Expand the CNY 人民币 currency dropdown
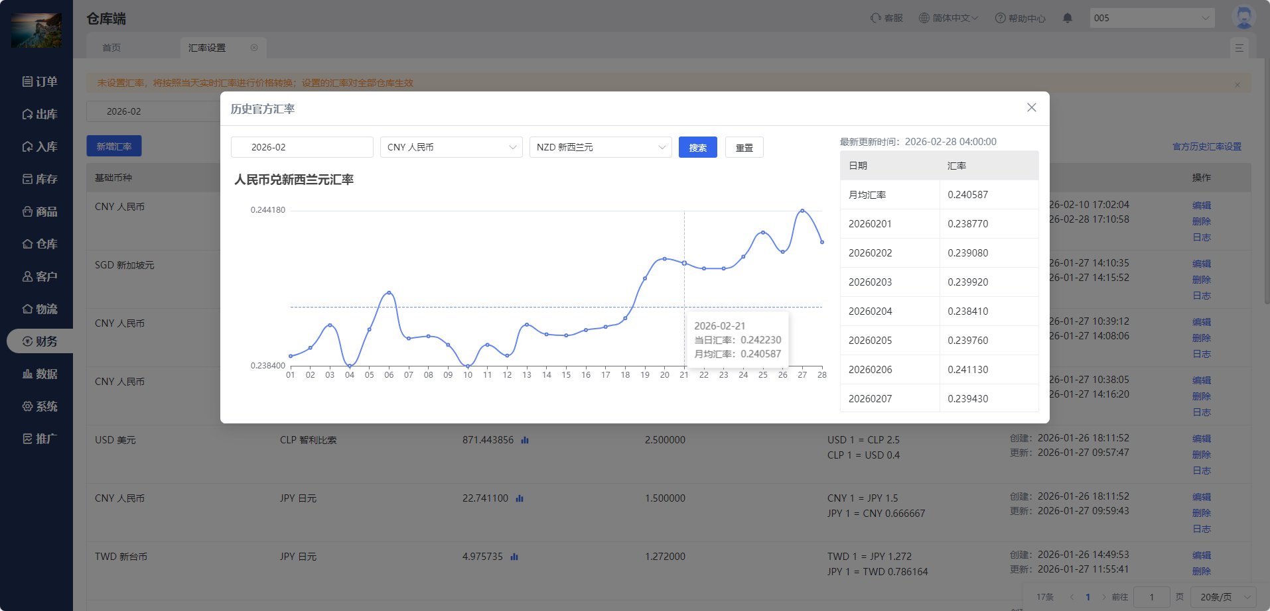 pos(451,147)
